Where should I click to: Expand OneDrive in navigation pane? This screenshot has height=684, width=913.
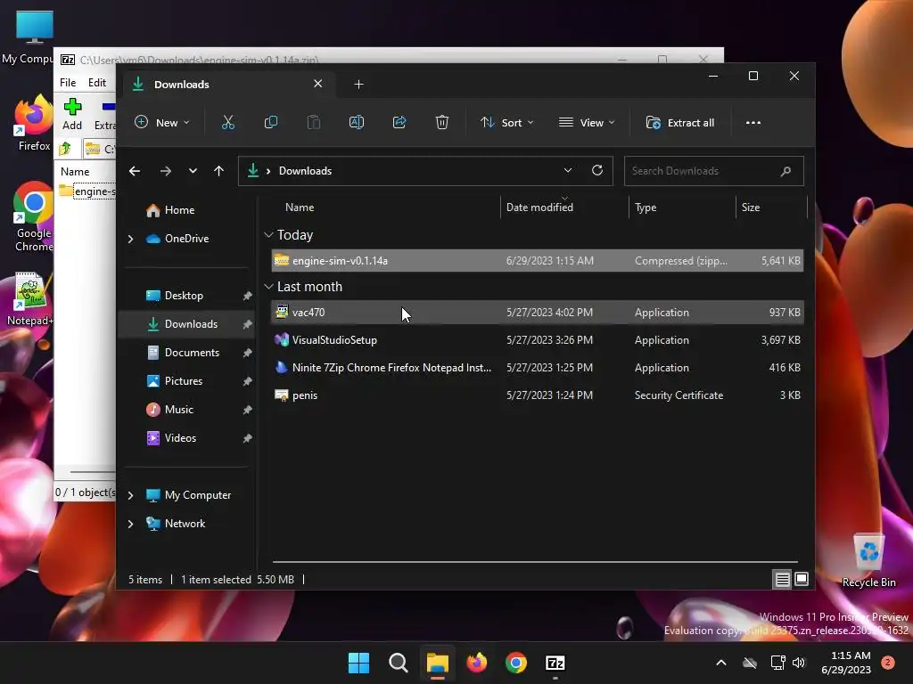point(130,239)
